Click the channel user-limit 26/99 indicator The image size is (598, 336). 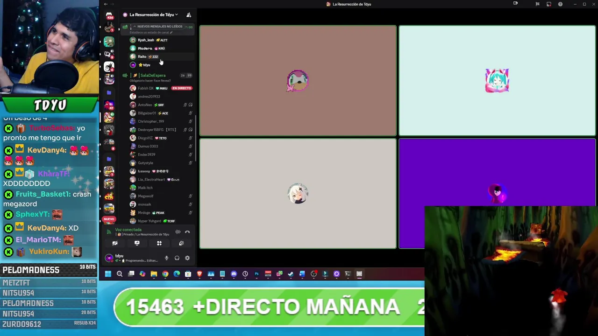(186, 75)
